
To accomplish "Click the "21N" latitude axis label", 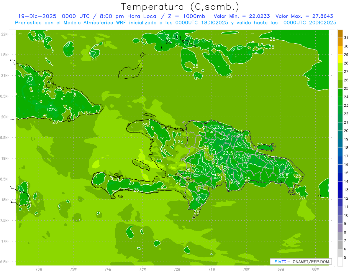I will click(x=5, y=76).
